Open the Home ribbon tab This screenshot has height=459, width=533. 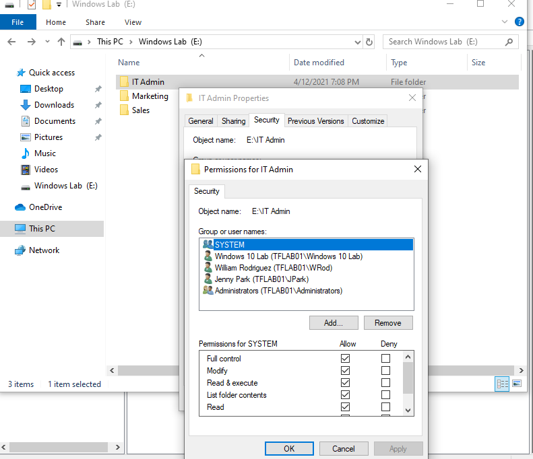pos(56,22)
